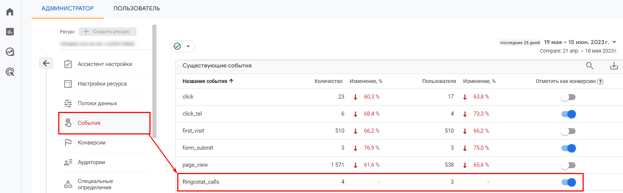Download the events table data
The image size is (623, 193).
[614, 66]
